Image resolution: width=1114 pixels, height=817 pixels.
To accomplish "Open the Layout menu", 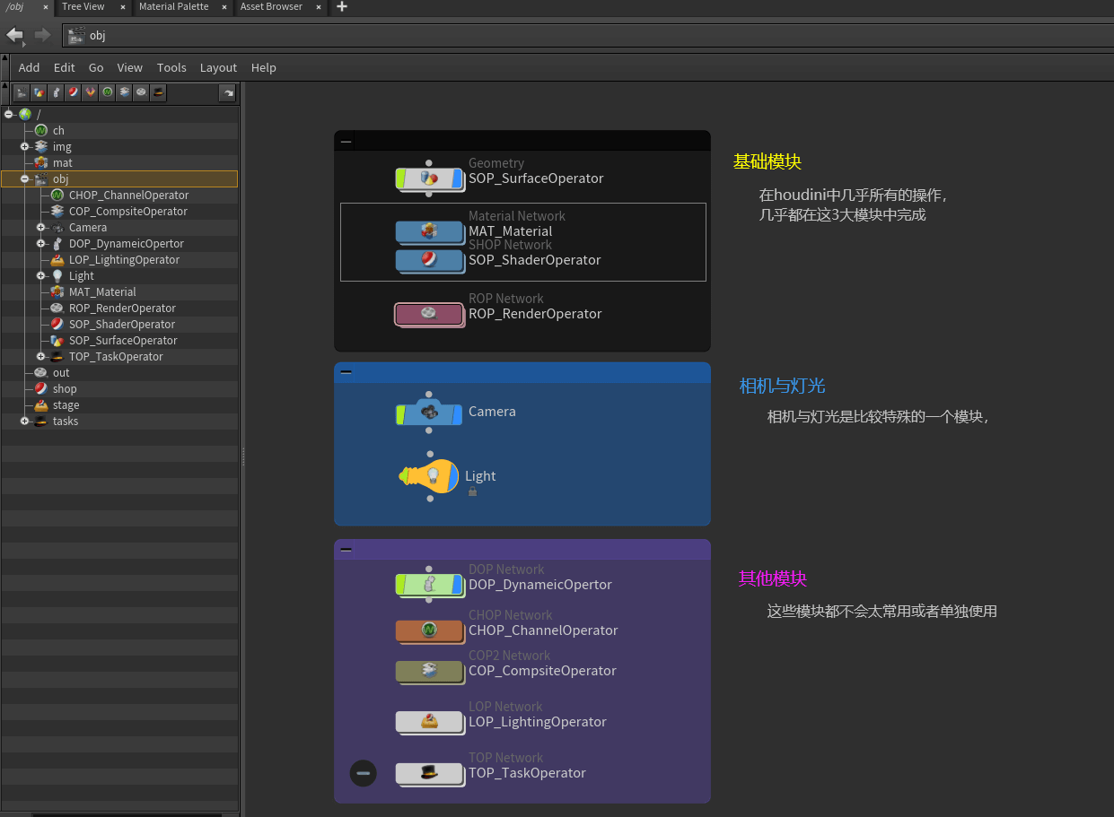I will click(218, 67).
